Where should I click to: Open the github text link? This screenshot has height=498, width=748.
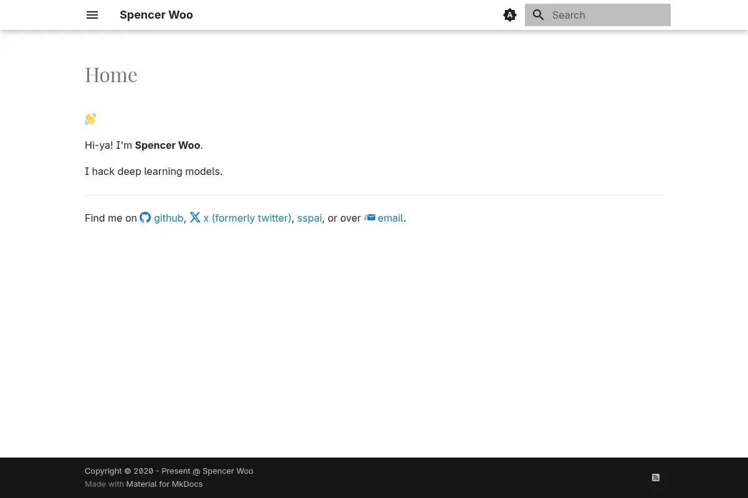pos(168,218)
